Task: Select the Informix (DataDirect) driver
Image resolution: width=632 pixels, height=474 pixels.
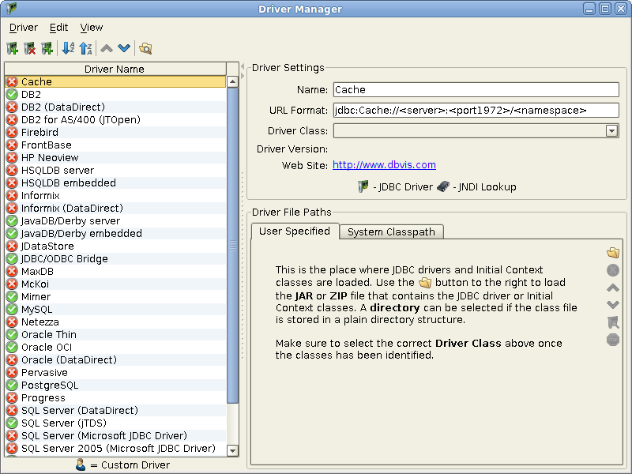Action: 115,208
